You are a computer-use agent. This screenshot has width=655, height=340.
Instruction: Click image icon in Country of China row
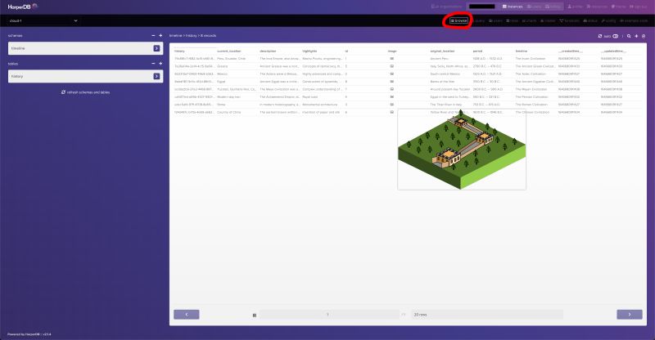coord(392,112)
